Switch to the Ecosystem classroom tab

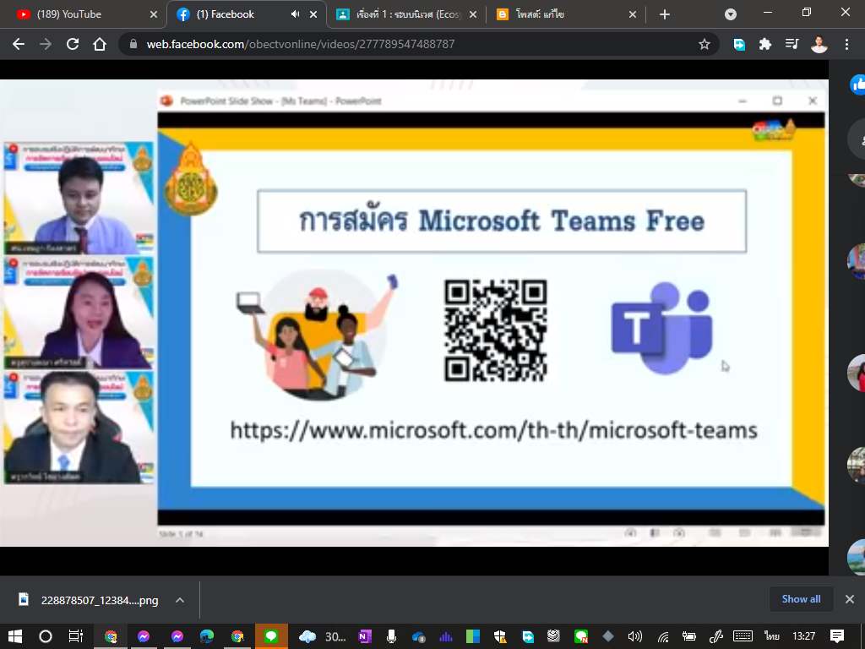click(x=407, y=14)
